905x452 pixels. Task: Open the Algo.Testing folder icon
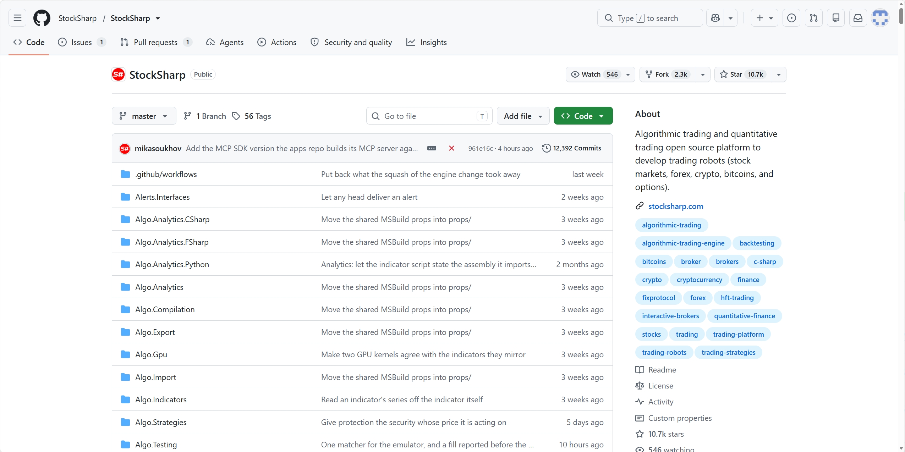click(125, 445)
